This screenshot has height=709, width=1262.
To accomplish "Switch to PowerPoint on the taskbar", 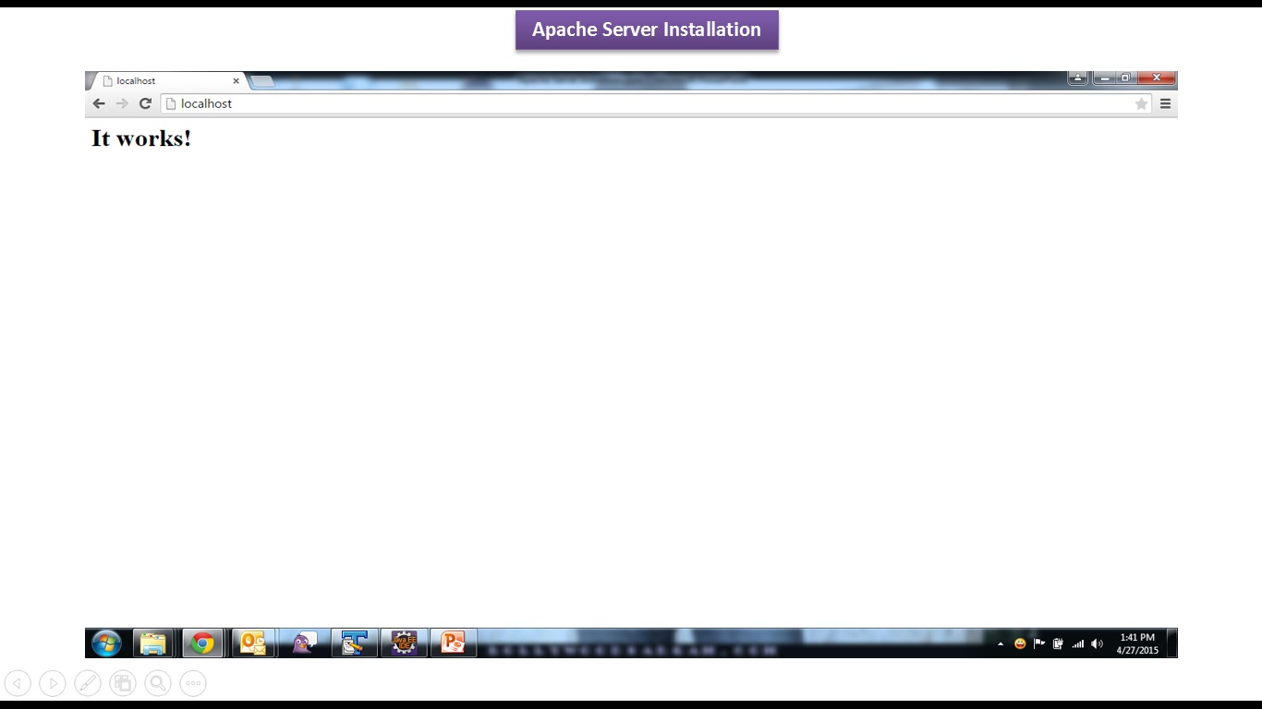I will click(453, 643).
